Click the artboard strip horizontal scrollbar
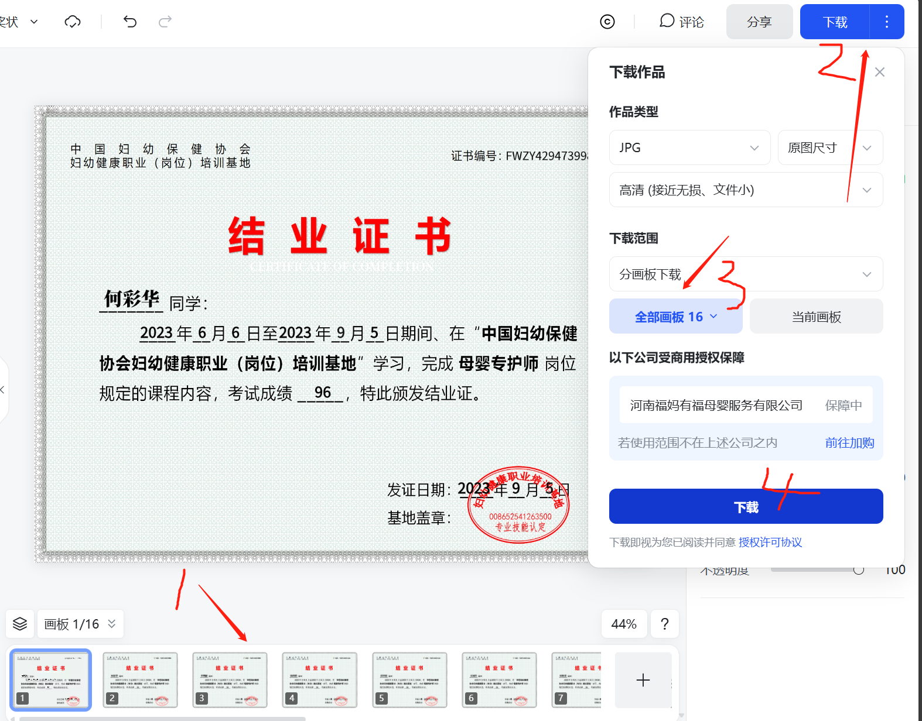The width and height of the screenshot is (922, 721). pos(162,719)
